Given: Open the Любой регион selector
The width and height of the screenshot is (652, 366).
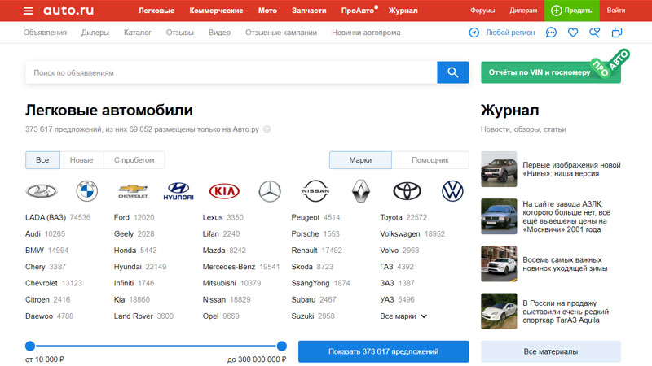Looking at the screenshot, I should [510, 33].
